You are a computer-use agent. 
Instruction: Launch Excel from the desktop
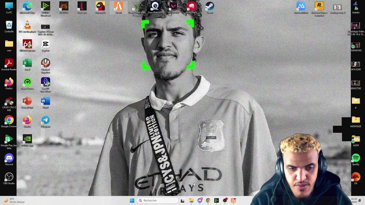(x=27, y=65)
